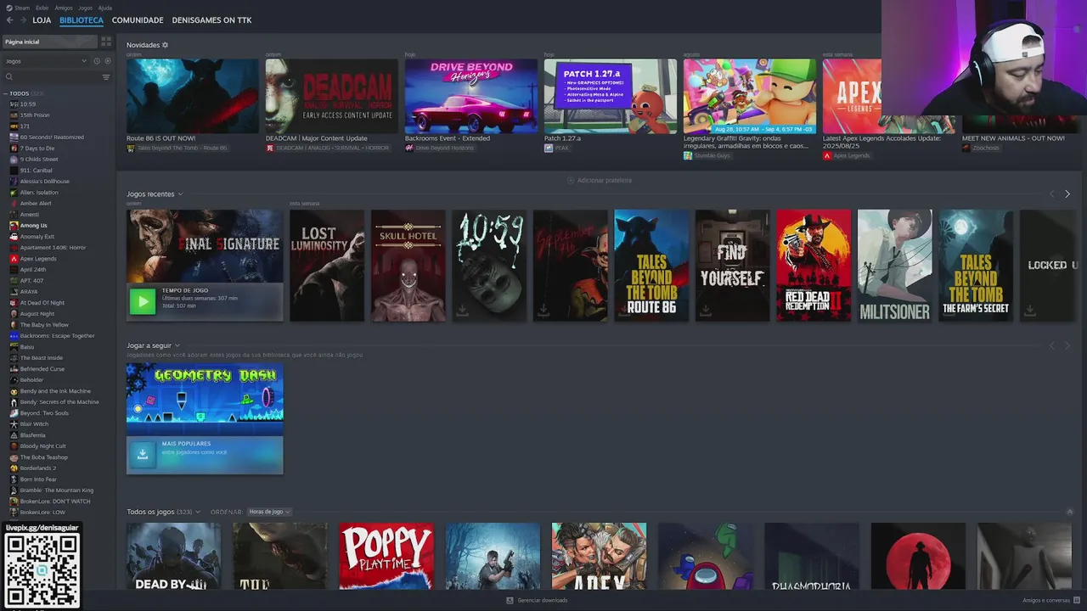1087x611 pixels.
Task: Select Backrooms: Escape Together entry
Action: [x=58, y=336]
